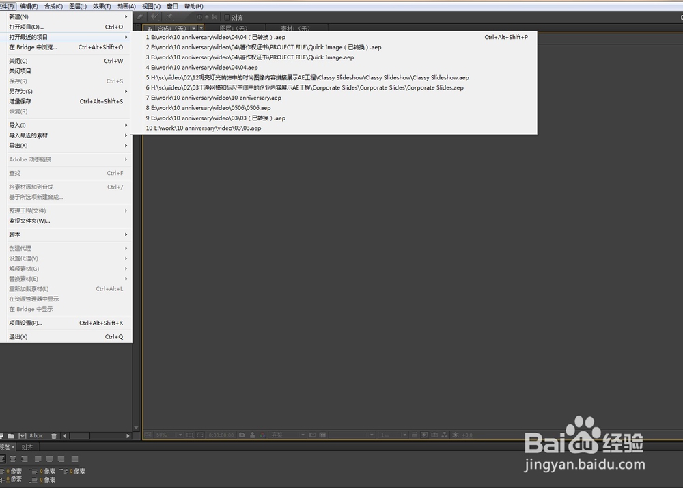The height and width of the screenshot is (488, 683).
Task: Expand the 导出(X) submenu
Action: click(66, 146)
